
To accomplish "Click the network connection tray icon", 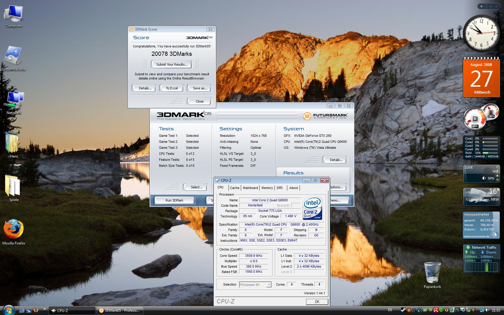I will pyautogui.click(x=482, y=310).
